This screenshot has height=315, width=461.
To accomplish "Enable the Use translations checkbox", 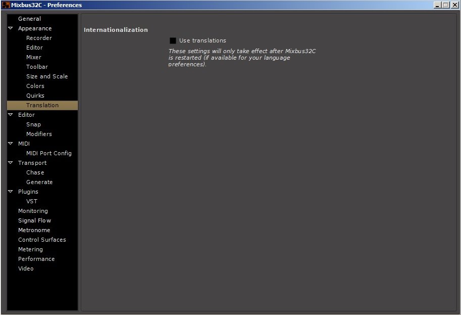I will 173,40.
